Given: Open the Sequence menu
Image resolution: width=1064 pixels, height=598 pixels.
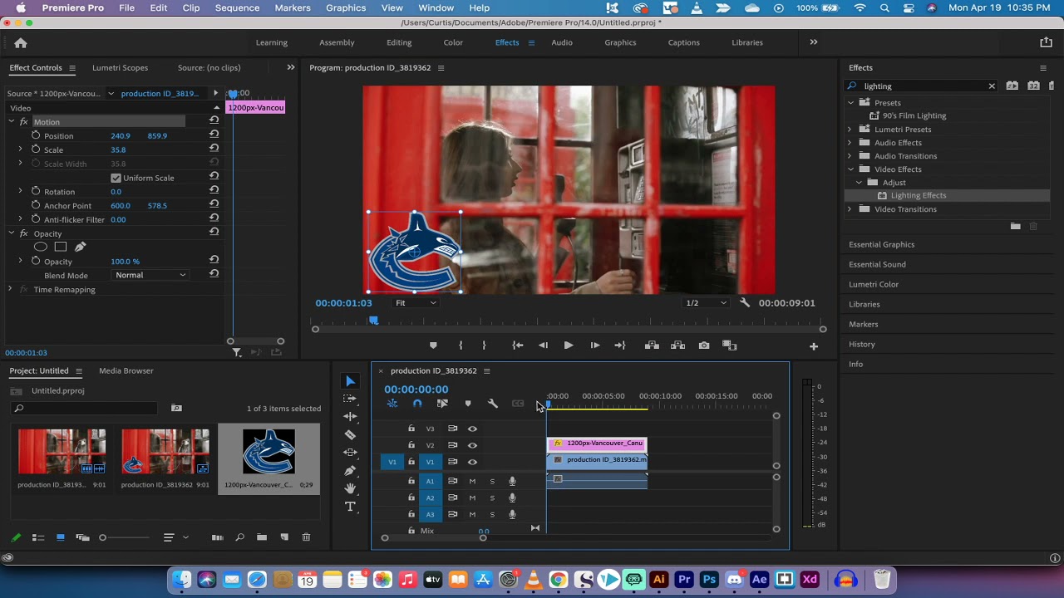Looking at the screenshot, I should (x=237, y=8).
